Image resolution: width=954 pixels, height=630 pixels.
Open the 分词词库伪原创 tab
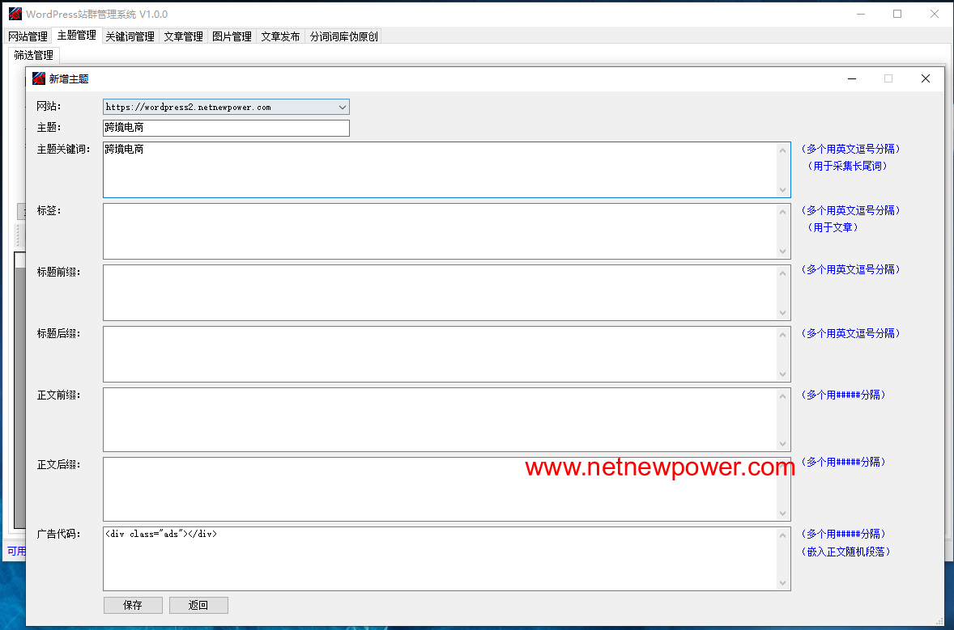pos(343,36)
